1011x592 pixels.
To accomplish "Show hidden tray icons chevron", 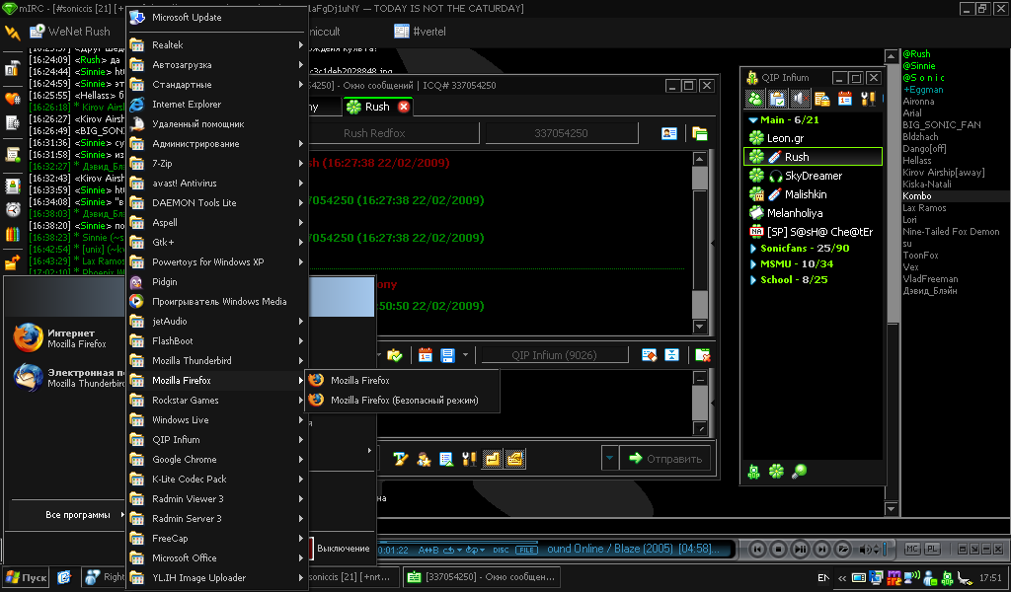I will 842,578.
